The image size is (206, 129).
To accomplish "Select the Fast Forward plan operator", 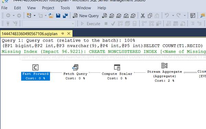I will [35, 72].
